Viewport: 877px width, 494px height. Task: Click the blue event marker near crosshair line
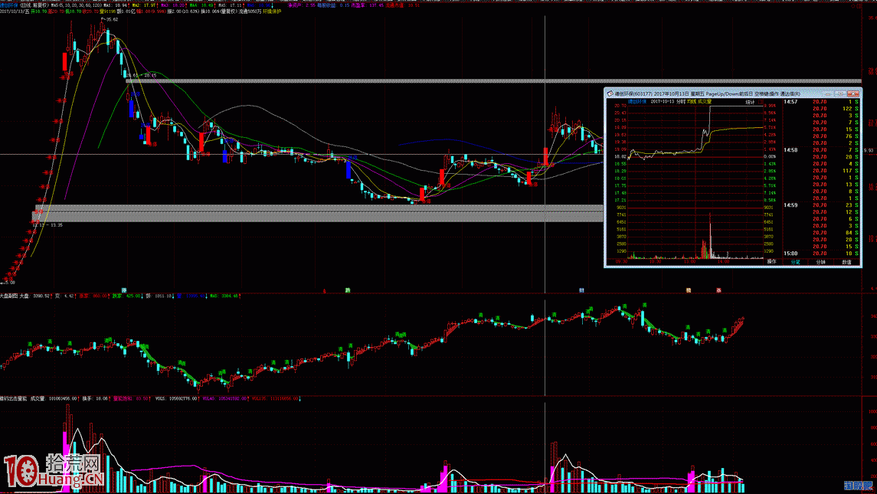[581, 290]
